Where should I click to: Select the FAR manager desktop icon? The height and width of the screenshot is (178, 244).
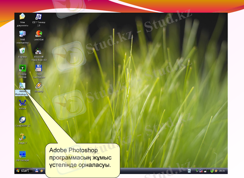pos(23,154)
